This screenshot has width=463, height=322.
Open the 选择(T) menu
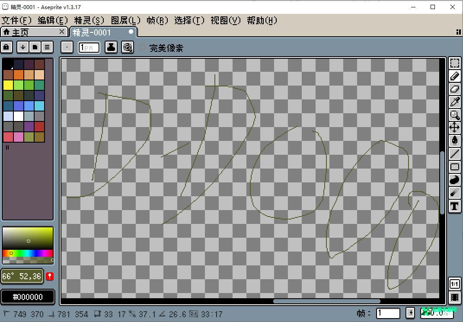coord(189,20)
